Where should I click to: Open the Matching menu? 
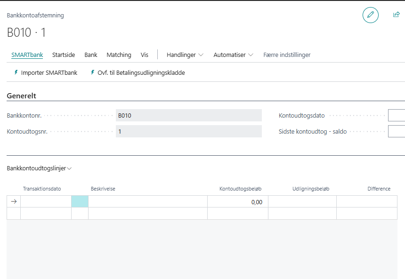(x=119, y=55)
